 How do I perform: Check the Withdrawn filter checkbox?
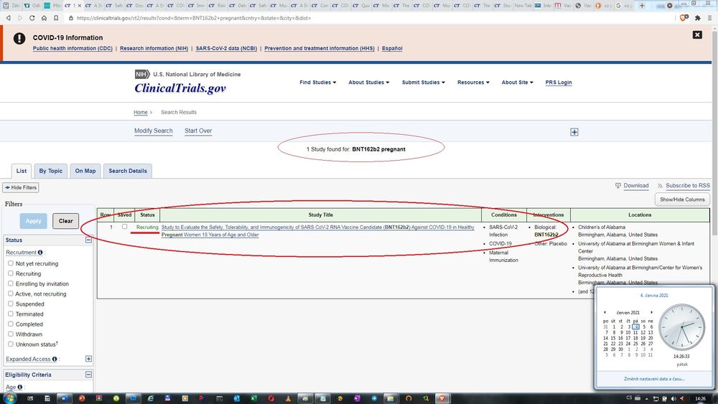pyautogui.click(x=11, y=334)
